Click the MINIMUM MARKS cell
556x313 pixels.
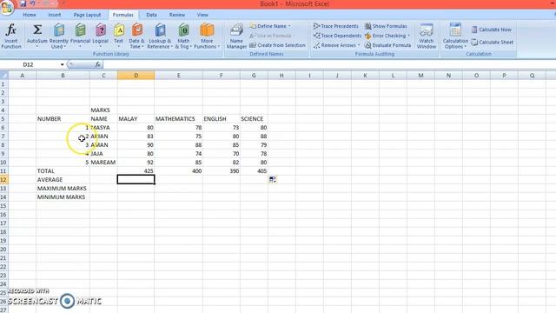[x=63, y=197]
